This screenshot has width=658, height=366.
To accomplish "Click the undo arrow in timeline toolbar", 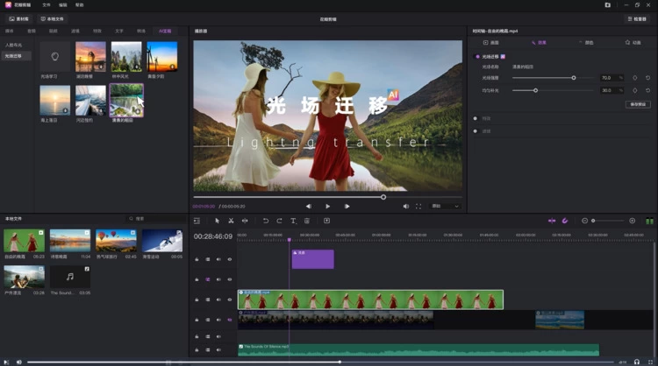I will tap(266, 221).
